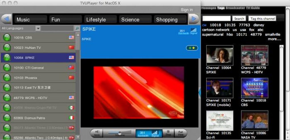The height and width of the screenshot is (140, 290).
Task: Open the TV Guide tab
Action: (253, 8)
